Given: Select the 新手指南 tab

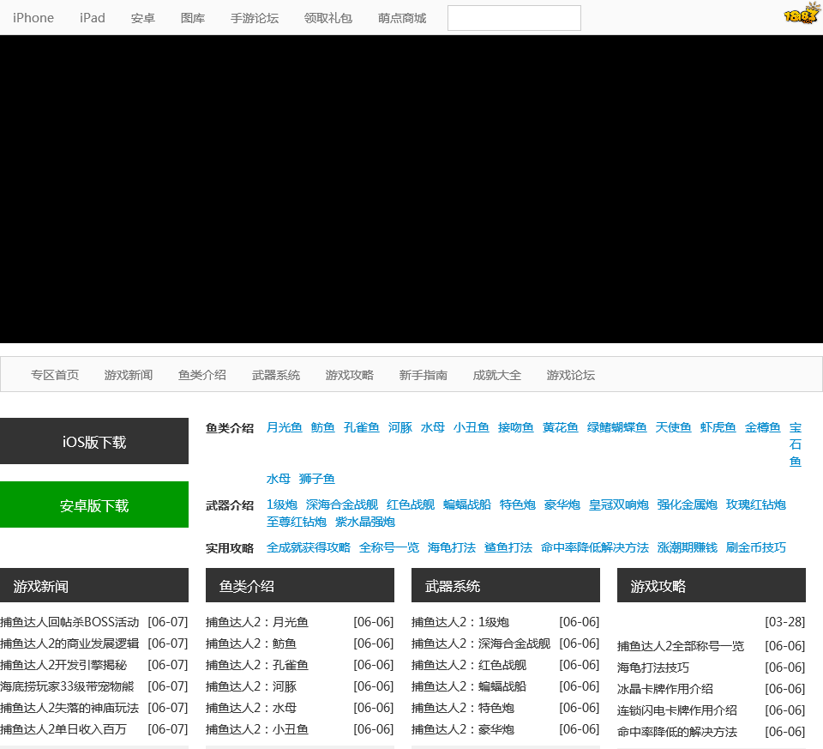Looking at the screenshot, I should [x=423, y=375].
